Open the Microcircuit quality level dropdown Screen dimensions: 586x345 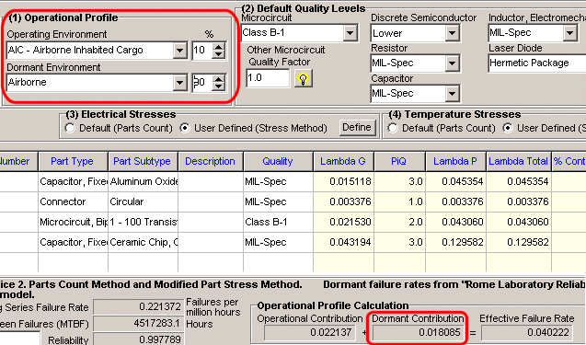(x=350, y=33)
